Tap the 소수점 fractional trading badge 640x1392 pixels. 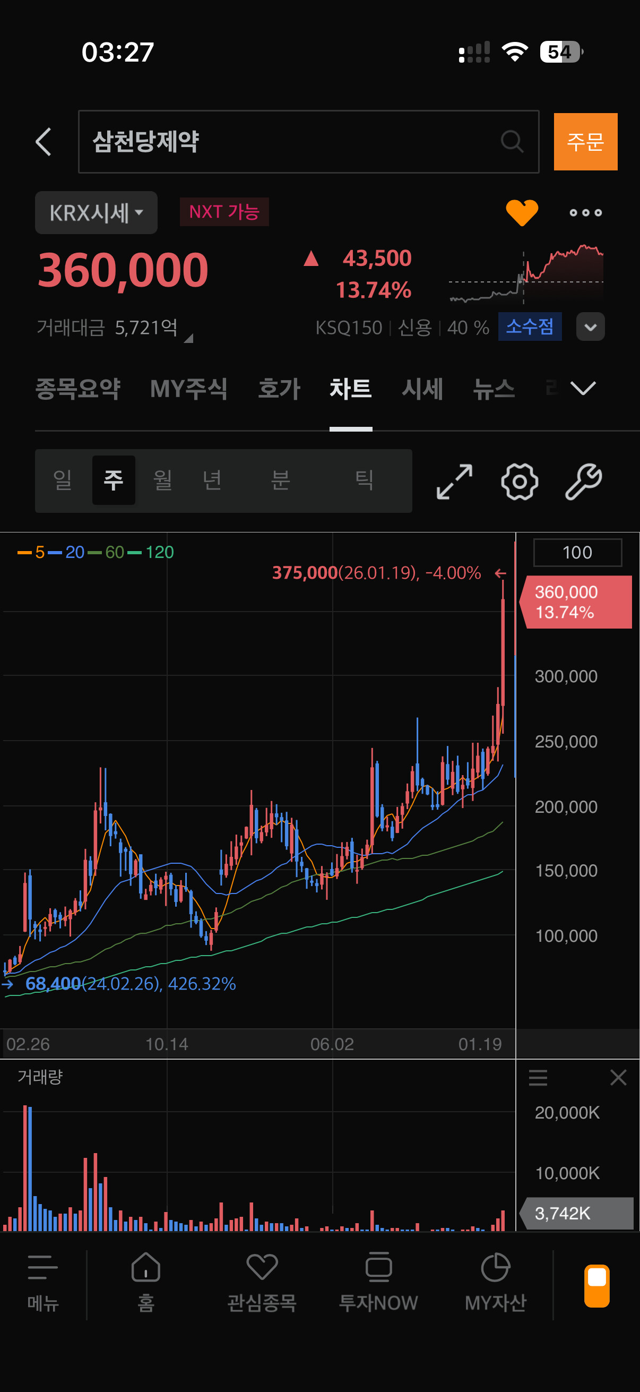[530, 326]
